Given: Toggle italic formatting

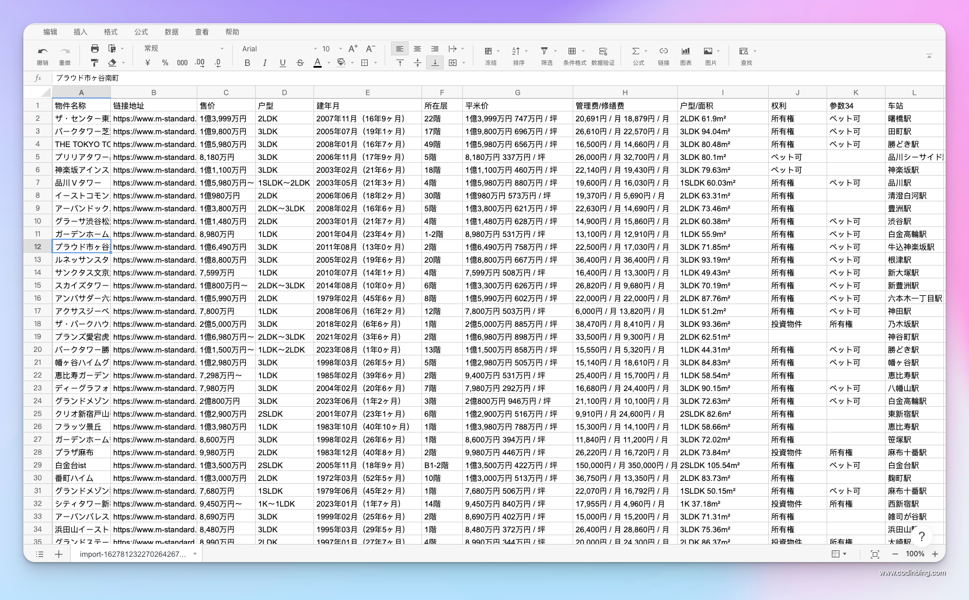Looking at the screenshot, I should click(x=265, y=62).
